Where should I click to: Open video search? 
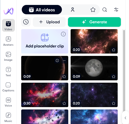tap(105, 10)
